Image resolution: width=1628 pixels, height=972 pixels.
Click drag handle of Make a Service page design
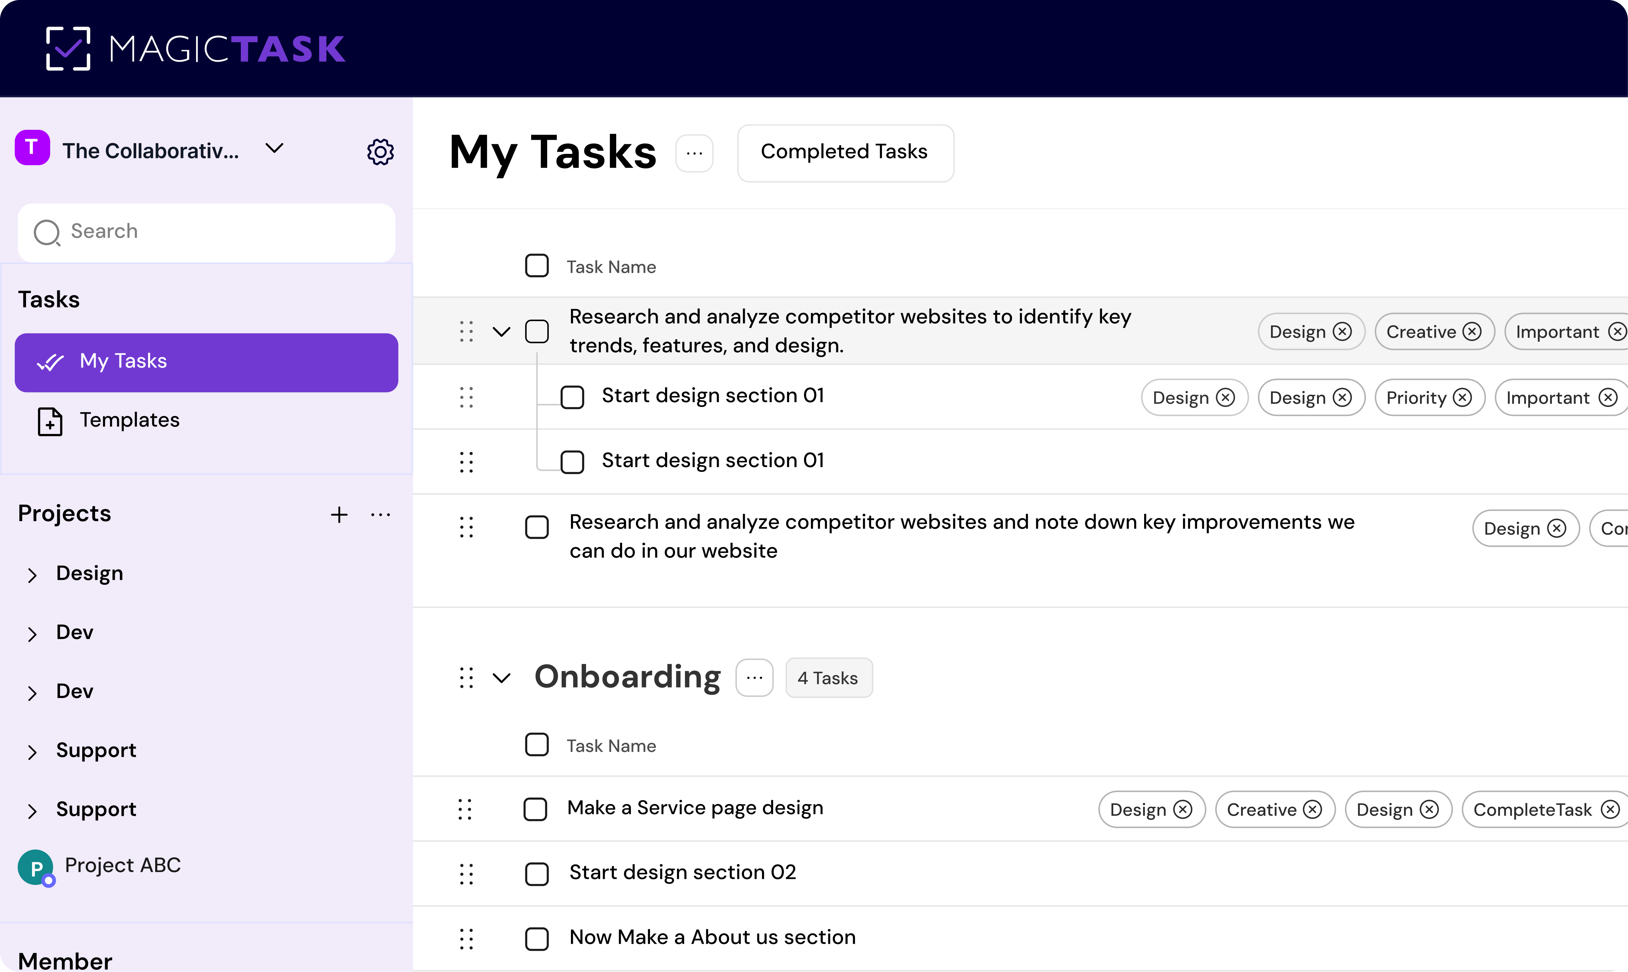pyautogui.click(x=465, y=809)
